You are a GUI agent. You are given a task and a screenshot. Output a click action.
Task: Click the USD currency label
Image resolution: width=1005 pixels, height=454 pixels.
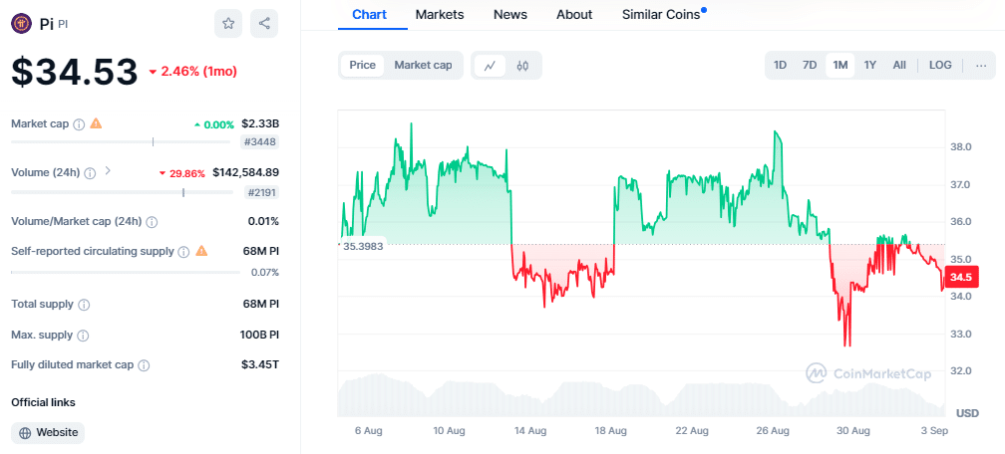click(968, 413)
